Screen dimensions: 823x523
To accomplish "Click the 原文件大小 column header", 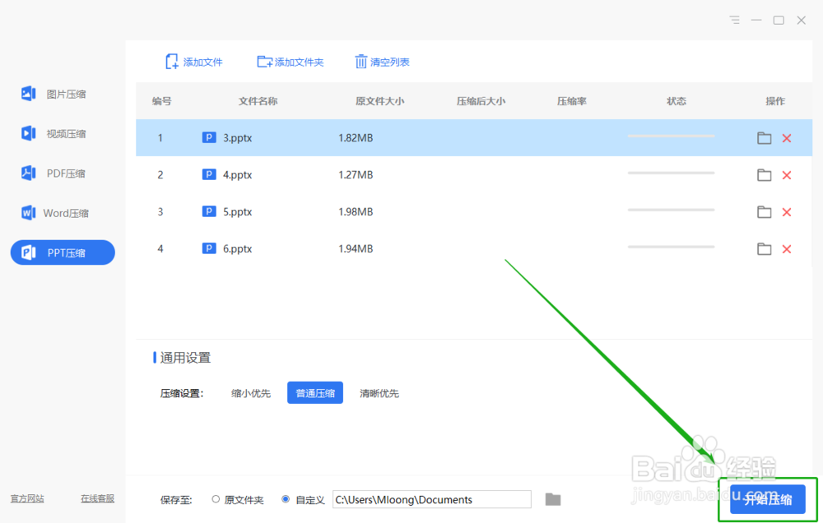I will [x=379, y=100].
